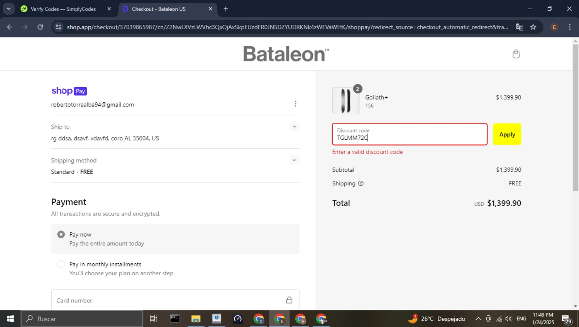This screenshot has height=327, width=579.
Task: Open Chrome profile E avatar
Action: tap(554, 27)
